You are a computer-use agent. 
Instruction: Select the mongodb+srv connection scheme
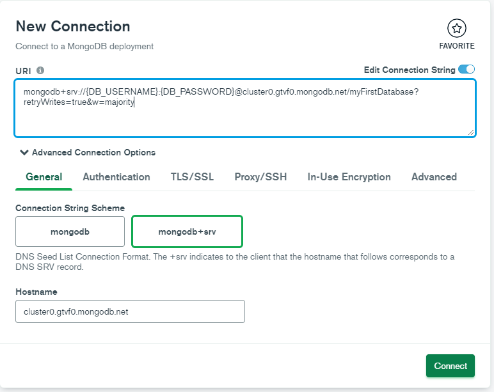[187, 231]
